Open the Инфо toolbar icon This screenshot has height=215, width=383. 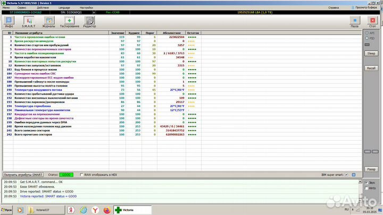pyautogui.click(x=9, y=21)
